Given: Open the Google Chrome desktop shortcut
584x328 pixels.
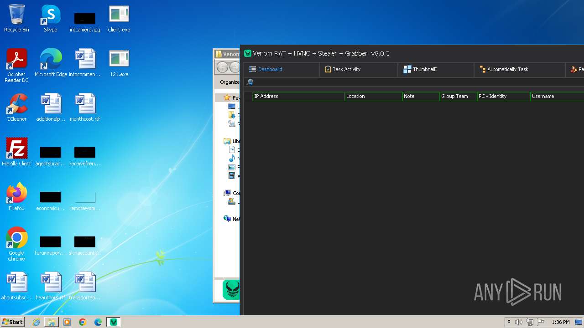Looking at the screenshot, I should [16, 244].
